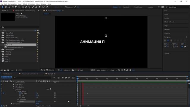This screenshot has width=190, height=107.
Task: Select the Horizontal Type tool
Action: (x=29, y=7)
